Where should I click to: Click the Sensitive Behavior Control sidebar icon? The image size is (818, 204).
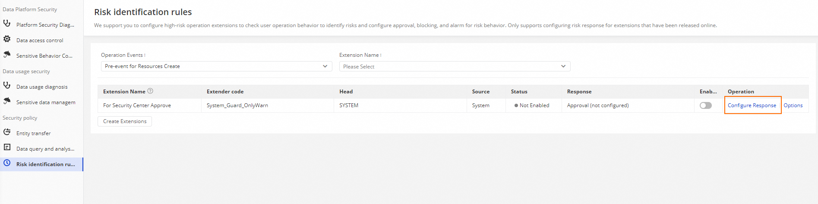[7, 55]
